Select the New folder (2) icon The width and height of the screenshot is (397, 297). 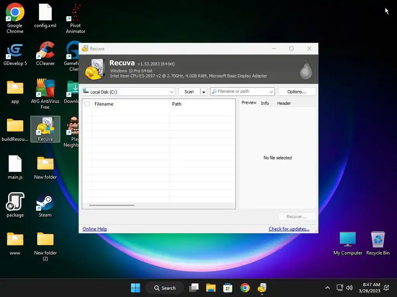click(x=45, y=246)
